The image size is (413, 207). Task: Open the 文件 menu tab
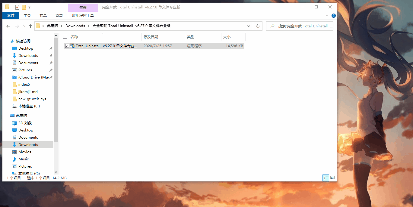point(11,15)
